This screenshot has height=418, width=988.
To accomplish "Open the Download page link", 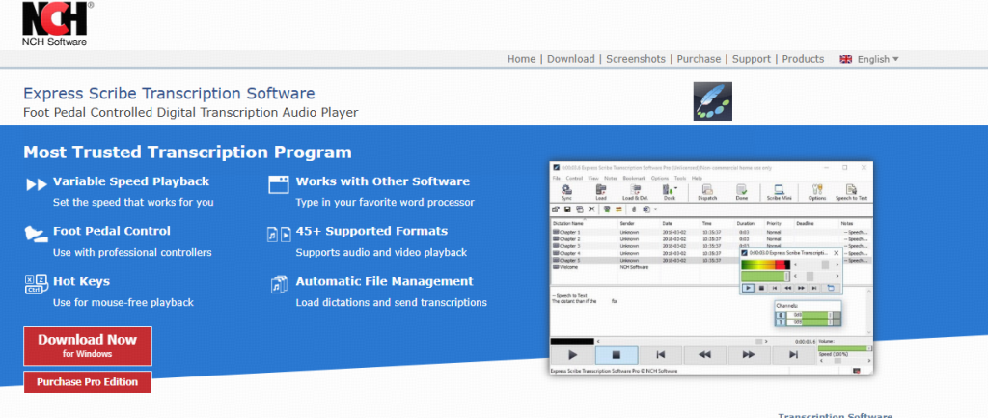I will pyautogui.click(x=570, y=59).
